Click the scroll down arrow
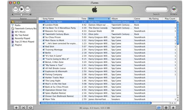Screen dimensions: 187x110 [x=178, y=100]
